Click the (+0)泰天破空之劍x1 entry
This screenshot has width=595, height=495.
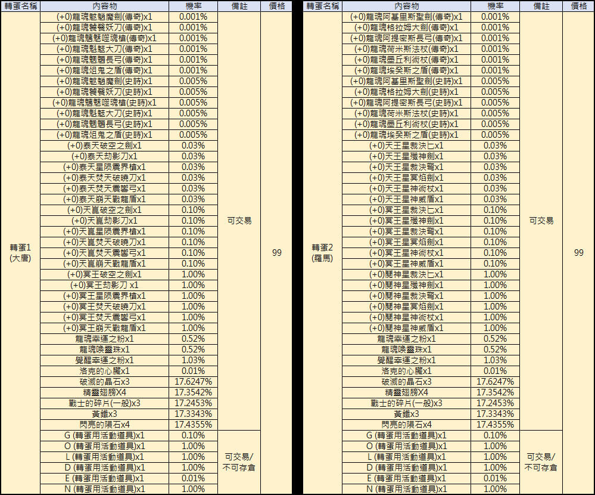point(104,146)
